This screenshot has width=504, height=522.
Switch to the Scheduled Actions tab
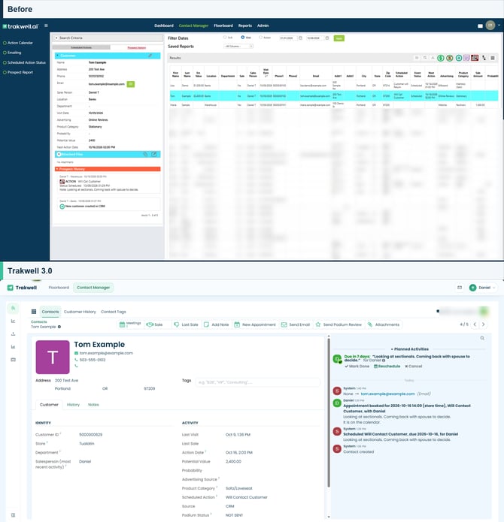(81, 47)
